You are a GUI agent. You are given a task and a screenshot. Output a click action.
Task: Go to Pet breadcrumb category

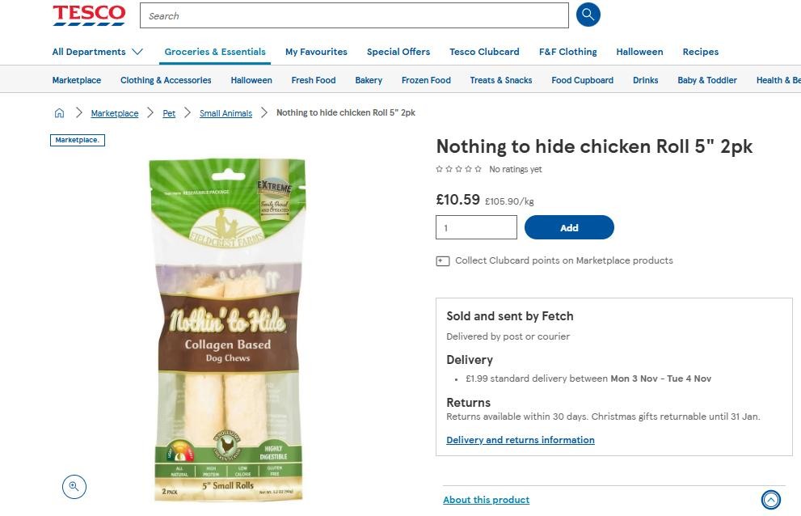point(169,113)
